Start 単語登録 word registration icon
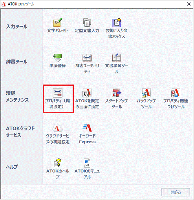194x200 pixels. [58, 58]
